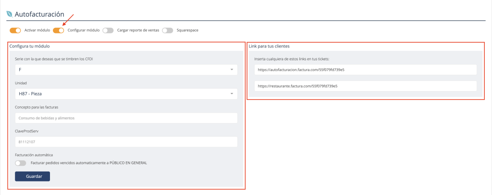Save settings with the Guardar button
The image size is (492, 195).
pos(32,176)
